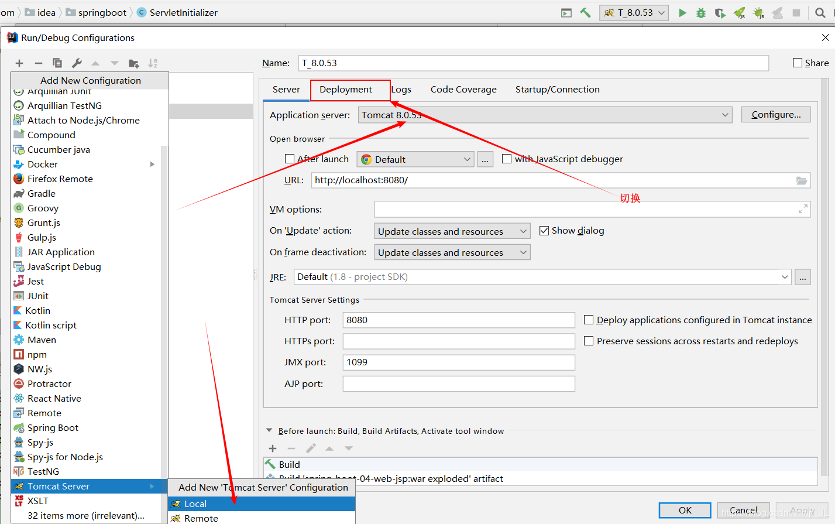The image size is (835, 524).
Task: Click the OK button
Action: pyautogui.click(x=685, y=510)
